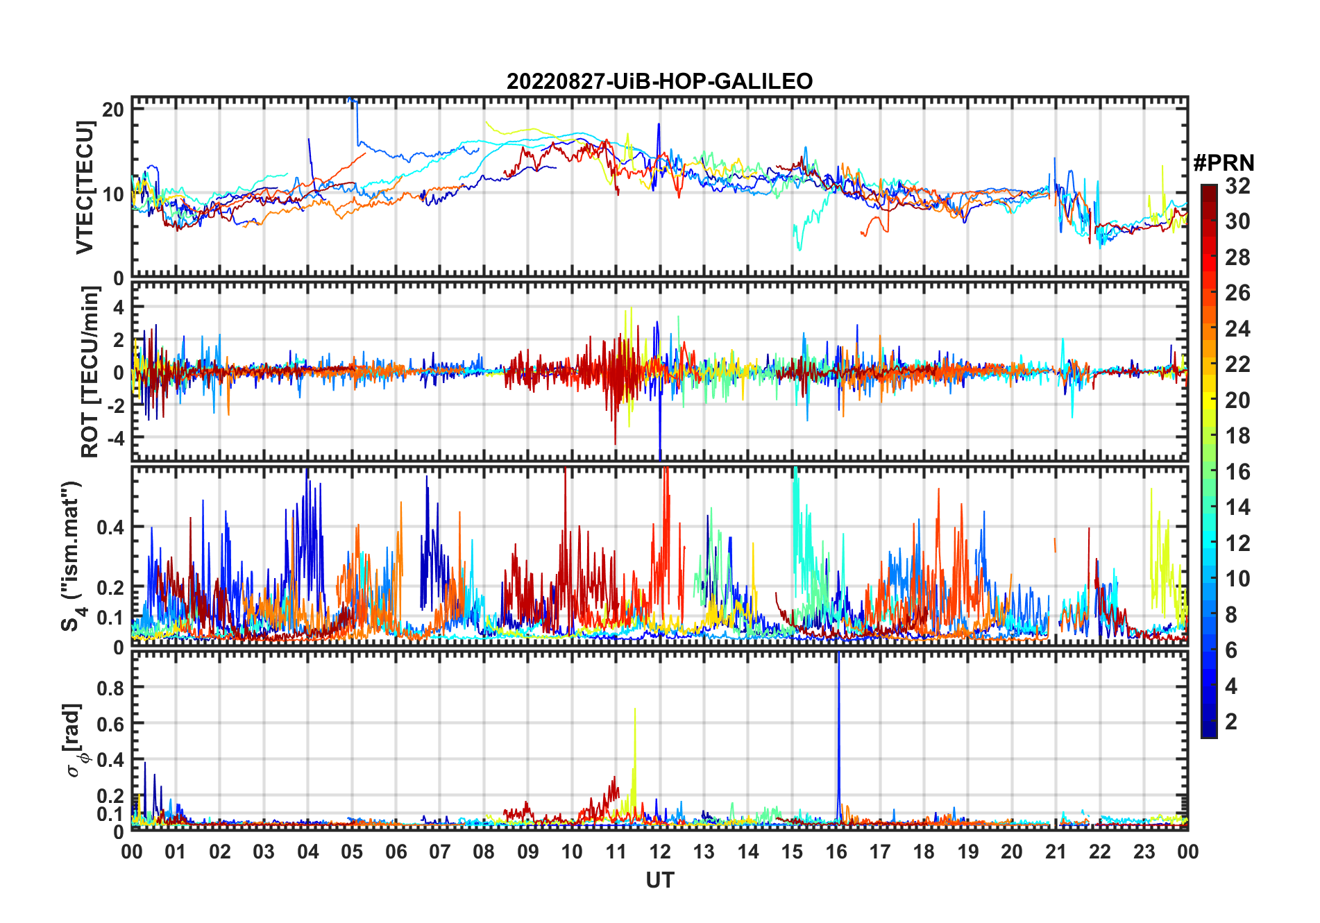Click the VTEC time-series plot panel
Image resolution: width=1320 pixels, height=923 pixels.
pyautogui.click(x=659, y=187)
